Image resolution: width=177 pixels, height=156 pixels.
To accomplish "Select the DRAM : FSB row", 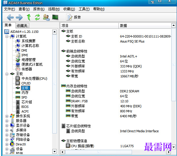I will click(116, 101).
